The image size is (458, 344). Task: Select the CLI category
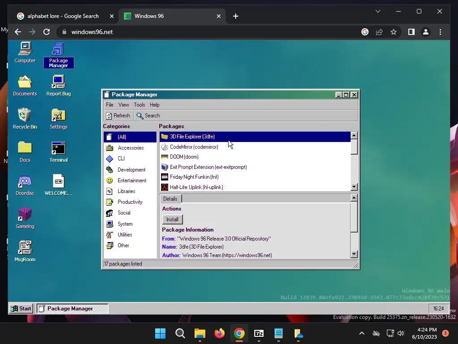click(130, 159)
